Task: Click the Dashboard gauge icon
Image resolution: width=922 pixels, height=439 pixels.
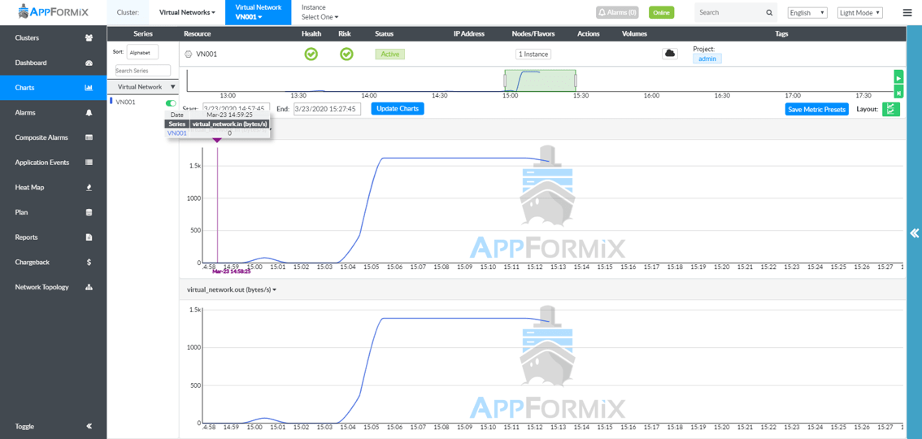Action: pyautogui.click(x=89, y=63)
